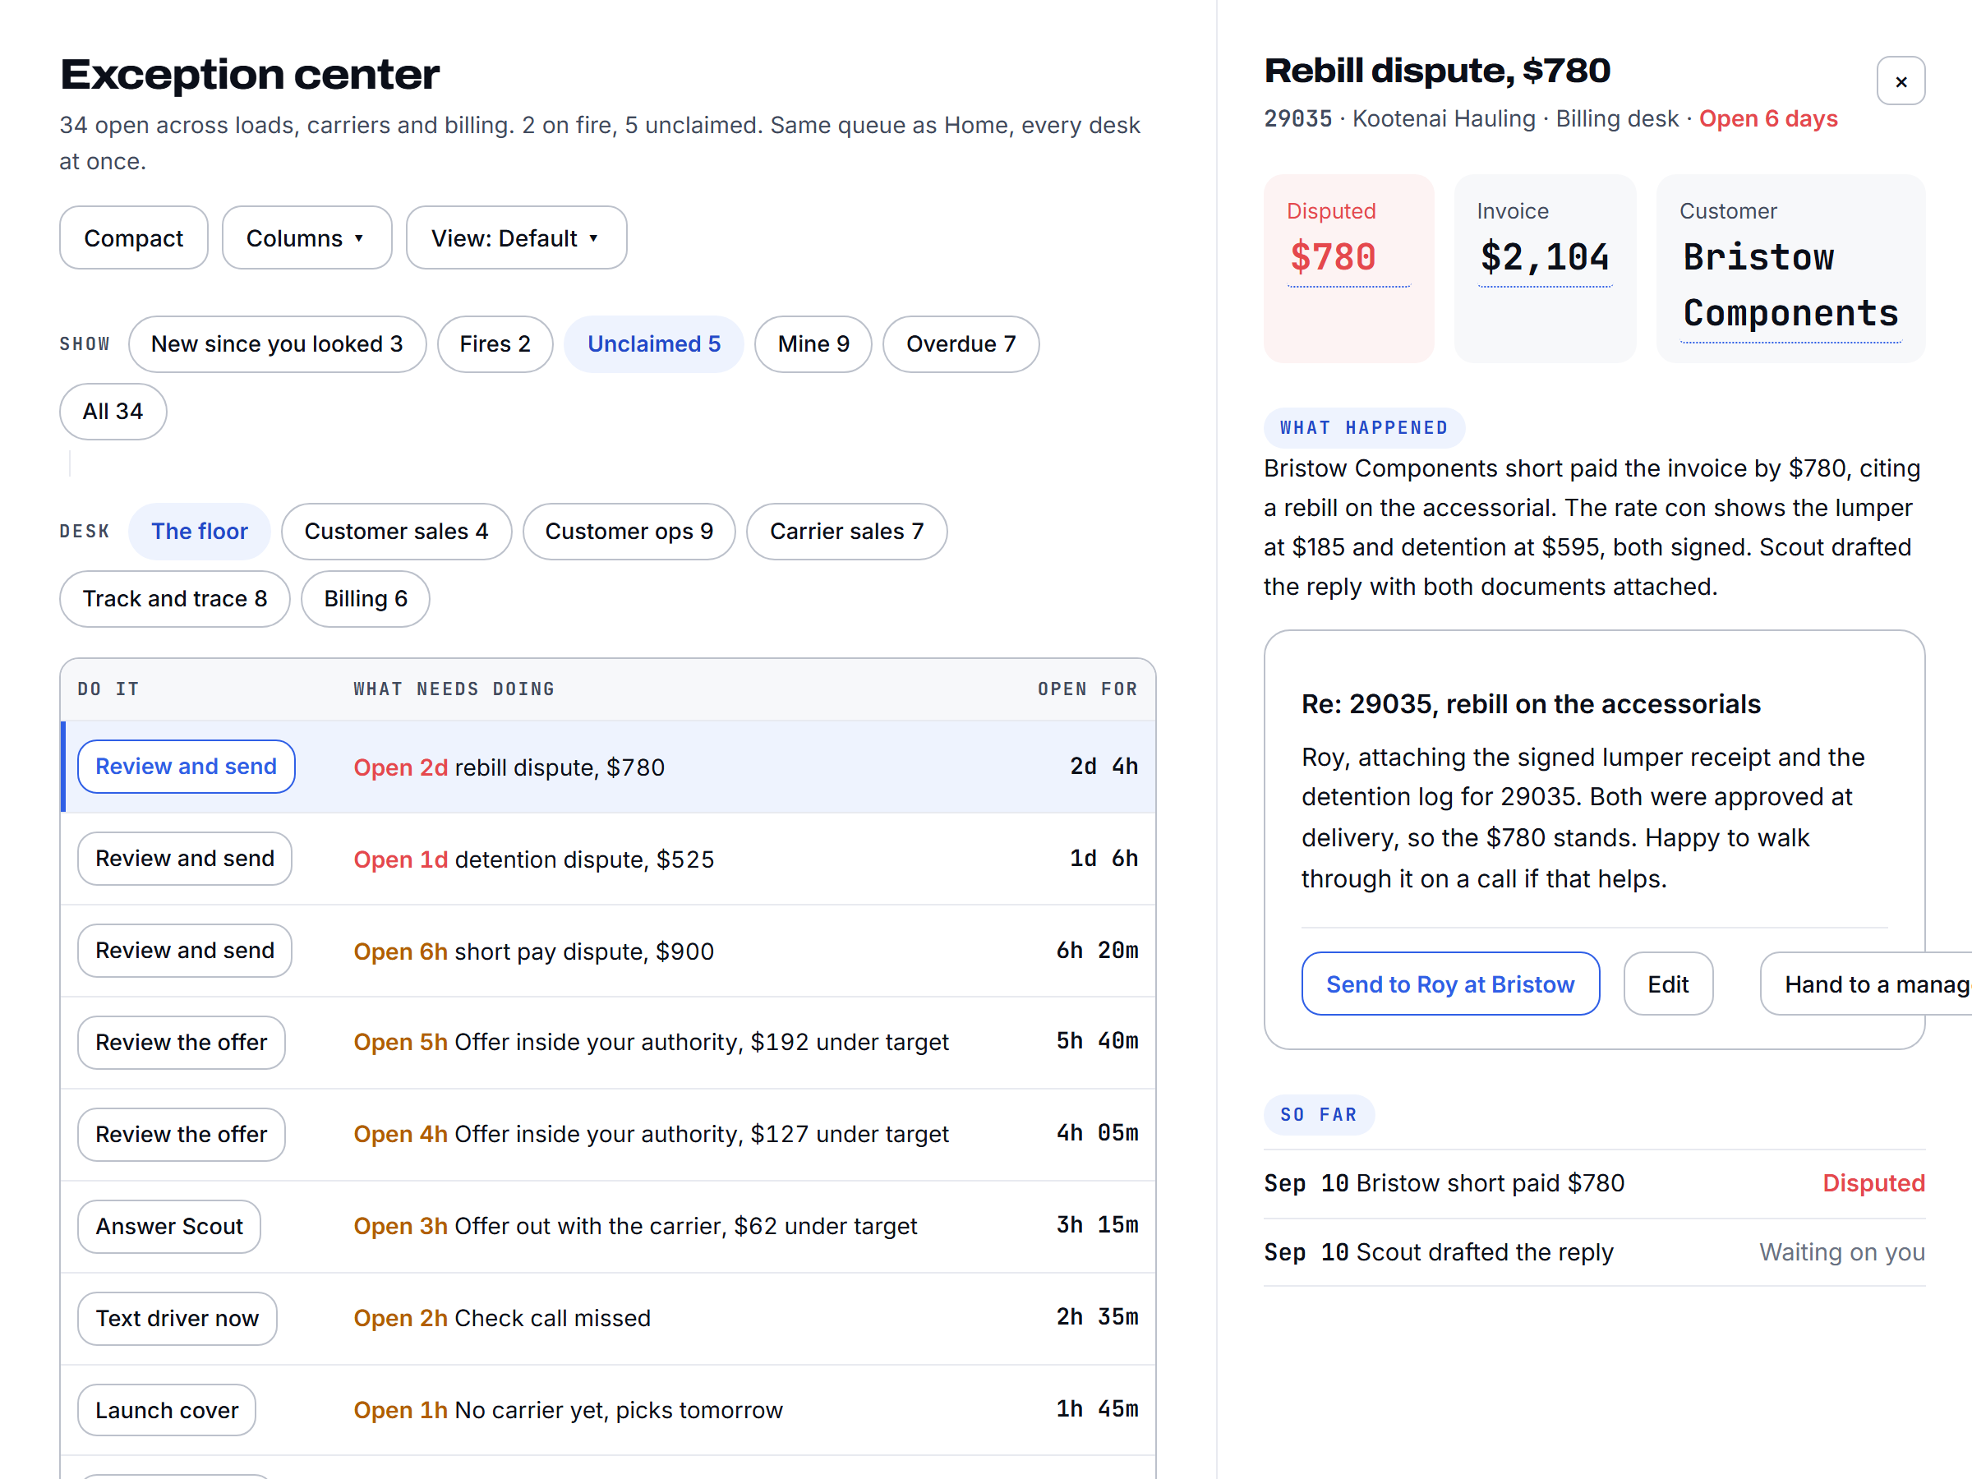Switch to The floor desk
Viewport: 1972px width, 1479px height.
pyautogui.click(x=199, y=532)
